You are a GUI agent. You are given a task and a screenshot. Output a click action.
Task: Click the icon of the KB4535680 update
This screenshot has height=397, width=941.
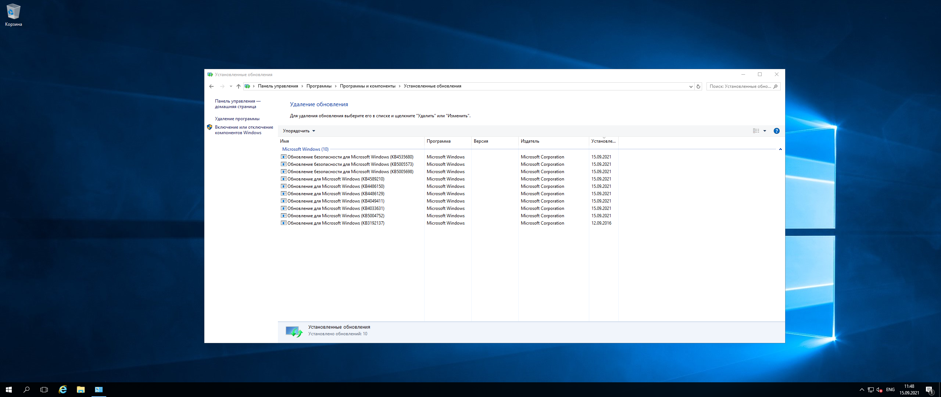coord(284,157)
